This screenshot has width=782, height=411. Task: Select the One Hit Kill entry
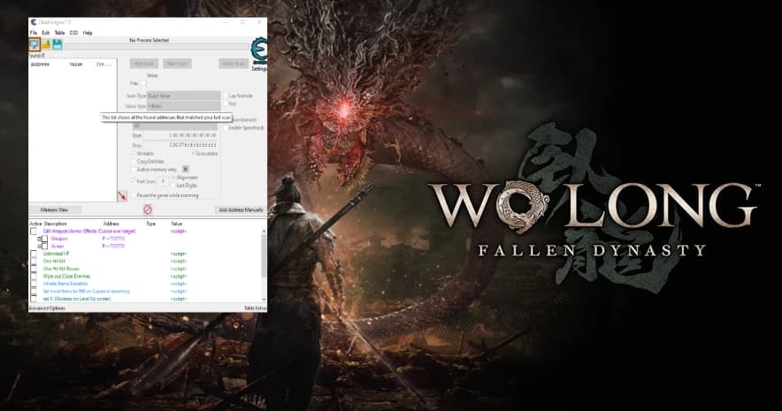[54, 261]
